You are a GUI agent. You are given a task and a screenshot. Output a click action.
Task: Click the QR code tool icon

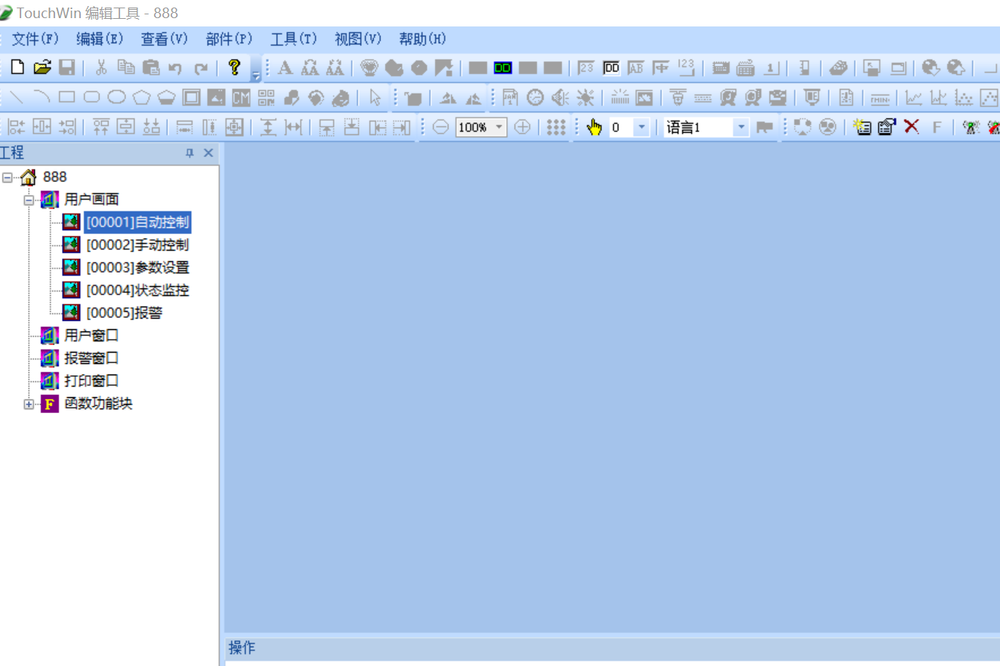[x=266, y=97]
